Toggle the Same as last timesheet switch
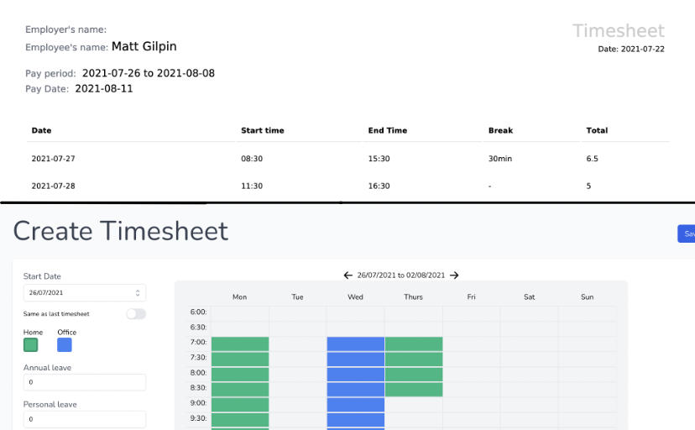Screen dimensions: 695x430 (x=135, y=314)
